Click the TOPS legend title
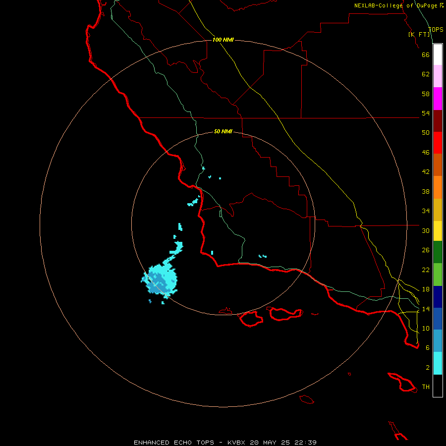The image size is (446, 446). coord(436,29)
